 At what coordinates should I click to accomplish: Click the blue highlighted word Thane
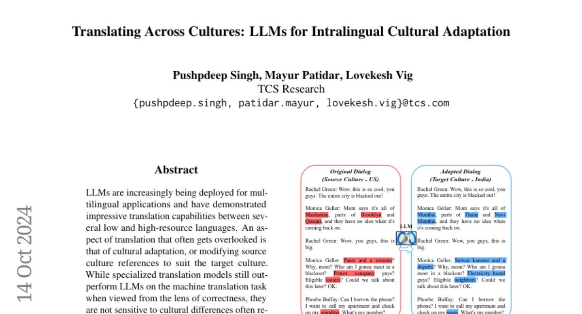[x=471, y=215]
